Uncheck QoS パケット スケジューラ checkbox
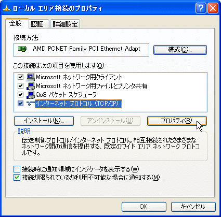This screenshot has width=221, height=217. click(20, 95)
